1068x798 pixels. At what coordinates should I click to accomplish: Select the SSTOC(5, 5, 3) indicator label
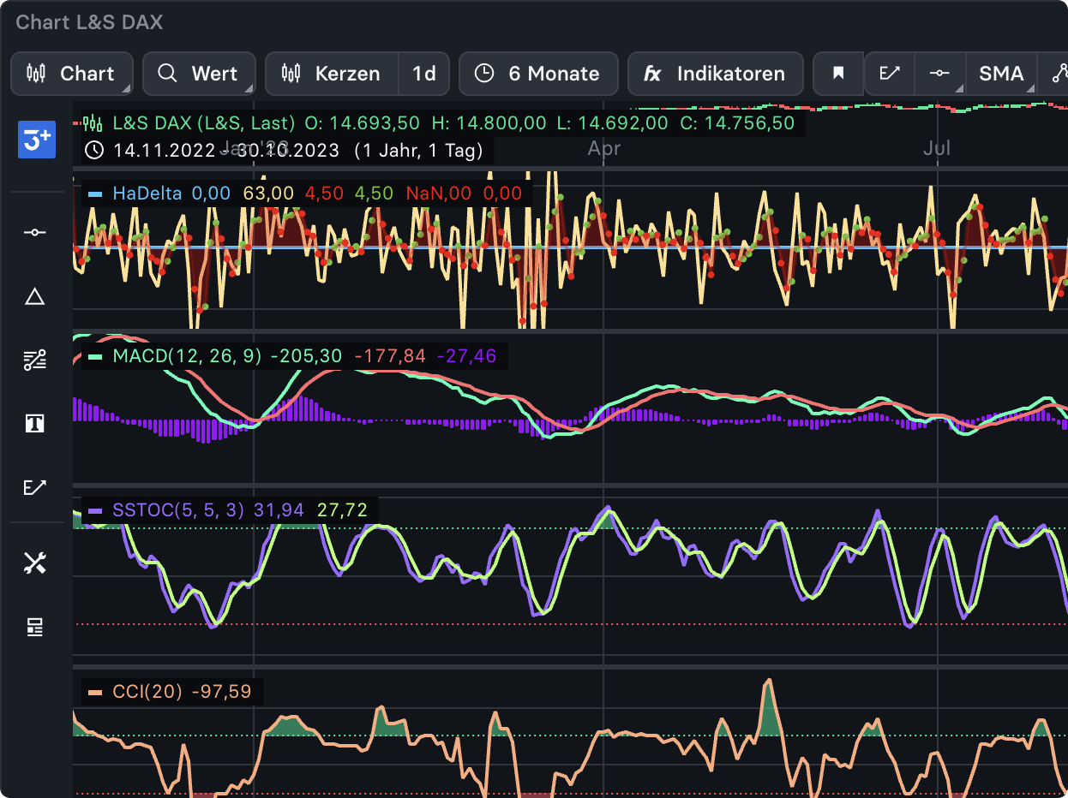(x=177, y=511)
